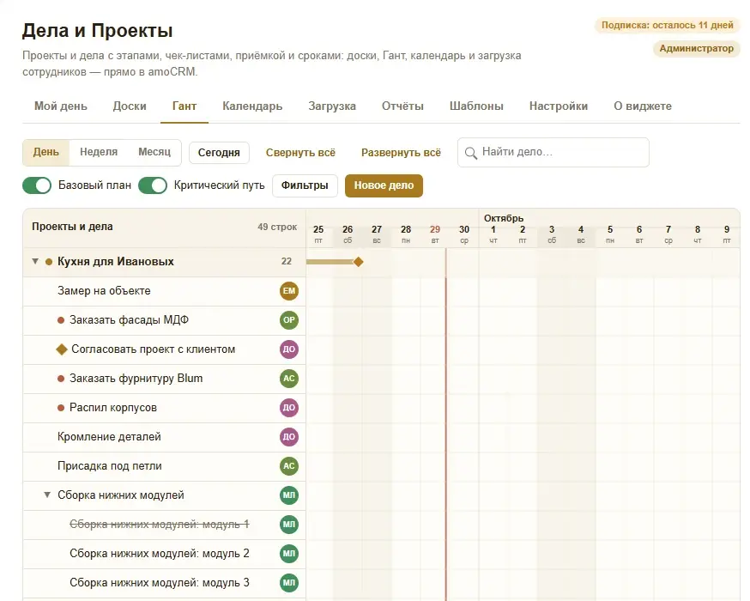Collapse the Кухня для Ивановых project

(35, 262)
